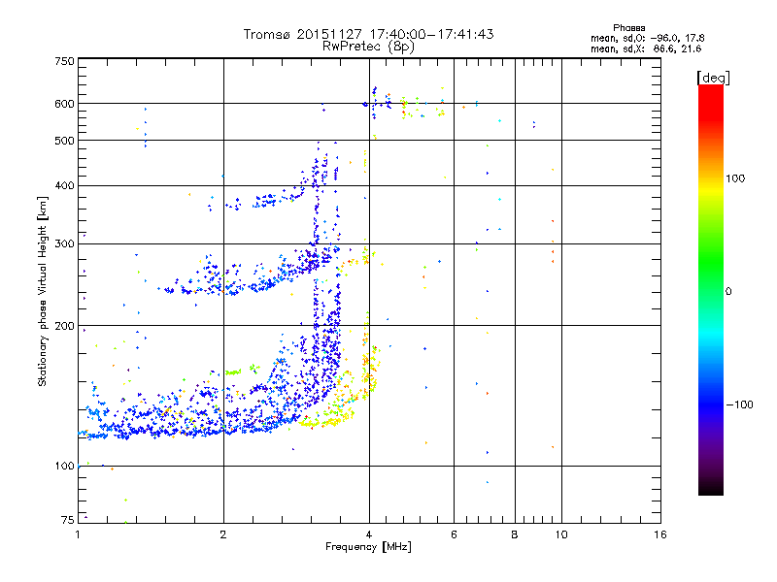The image size is (777, 582).
Task: Click the '[deg]' colorbar unit label
Action: [713, 78]
